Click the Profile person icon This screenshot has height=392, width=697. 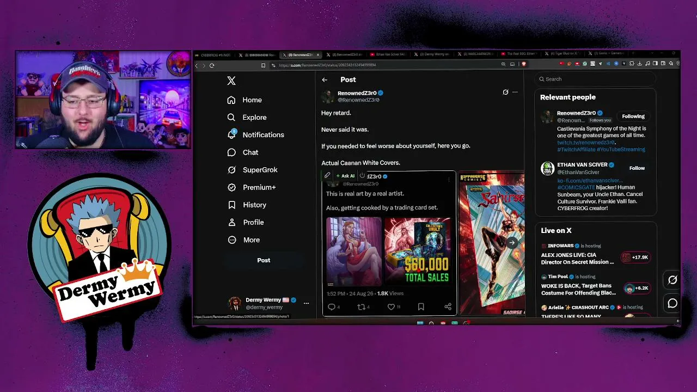pyautogui.click(x=231, y=222)
